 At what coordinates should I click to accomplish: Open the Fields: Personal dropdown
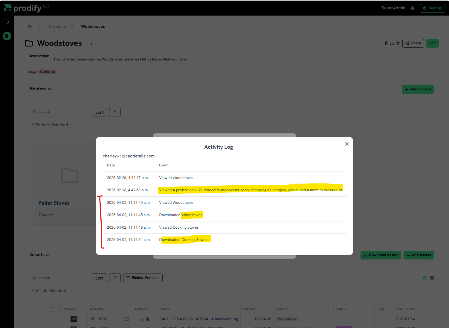pos(143,278)
